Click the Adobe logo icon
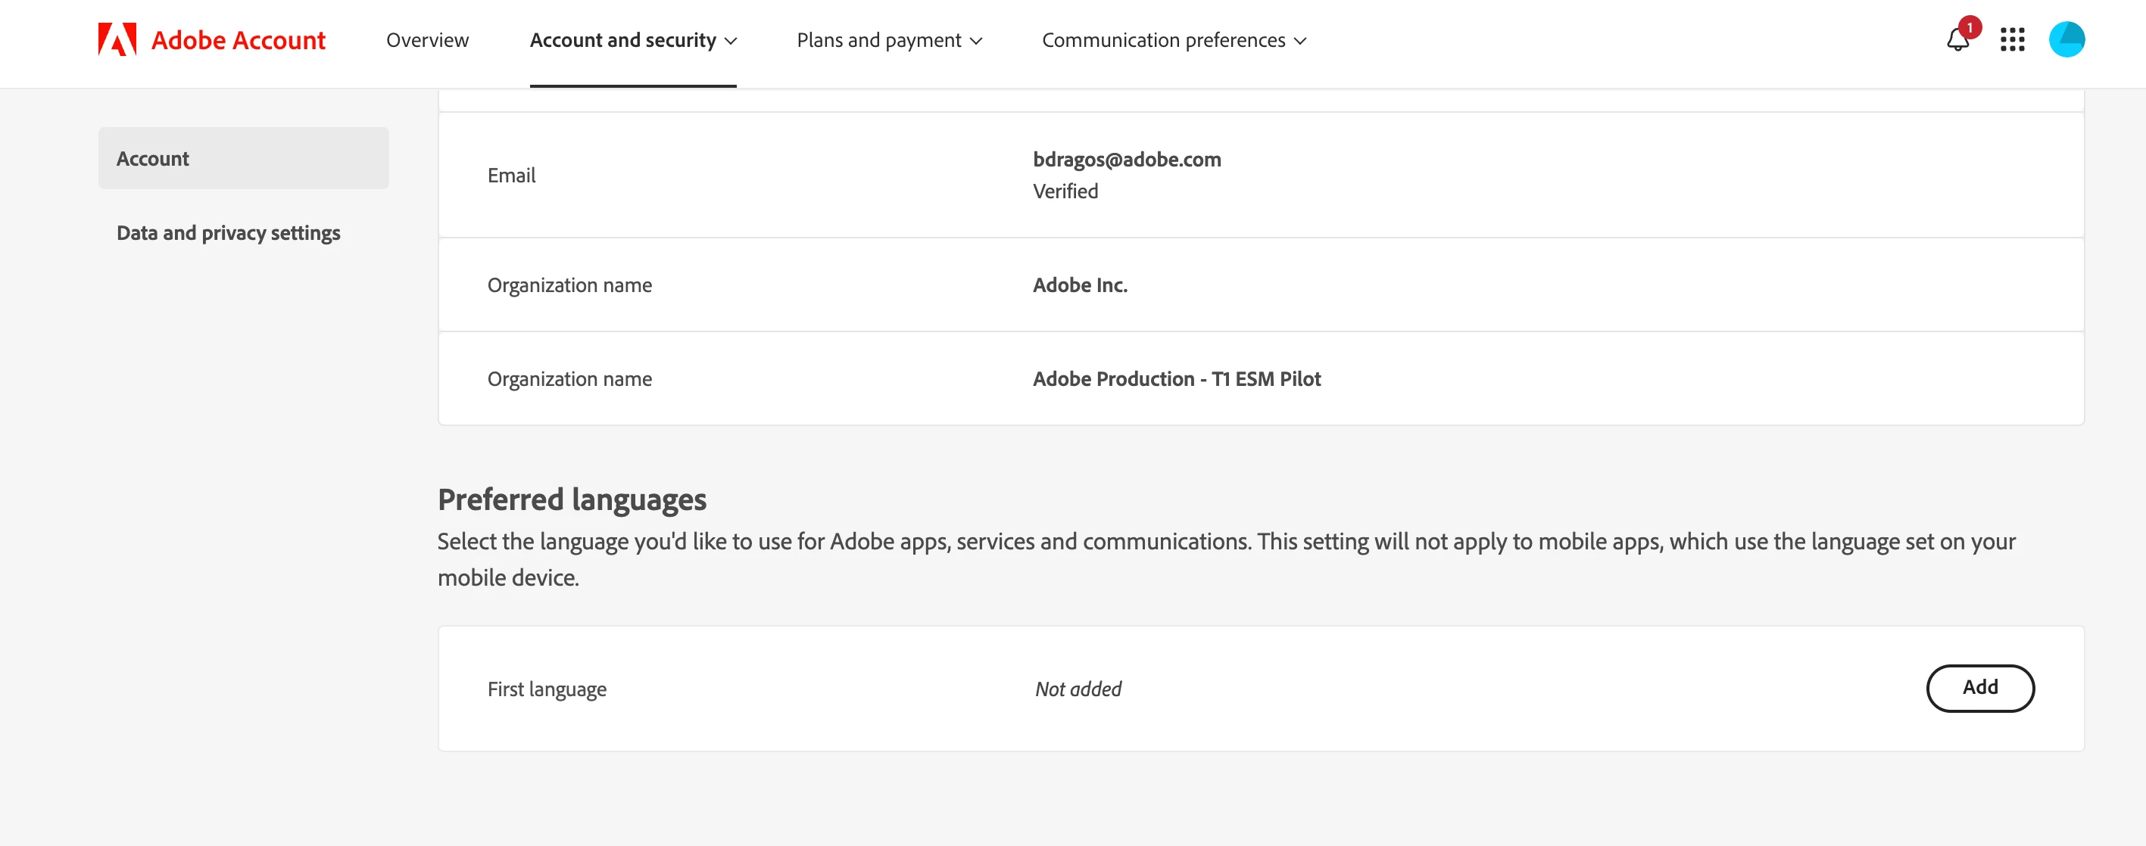The image size is (2146, 846). pos(117,40)
